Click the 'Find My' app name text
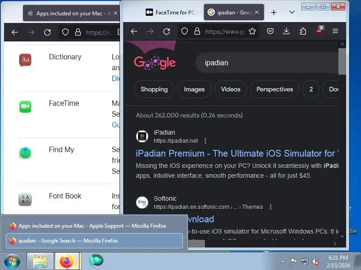Viewport: 361px width, 270px height. point(61,150)
